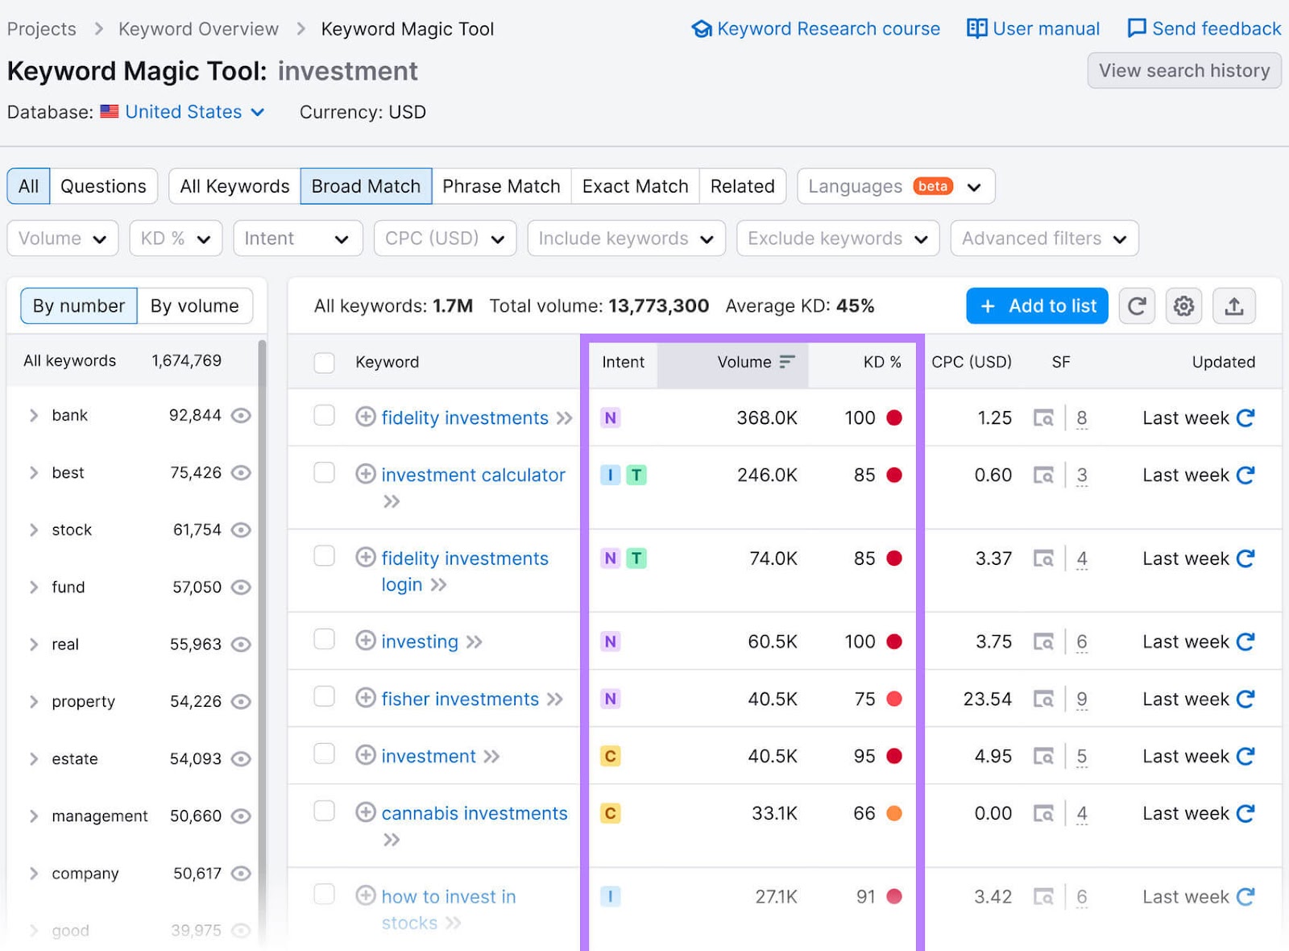Image resolution: width=1289 pixels, height=951 pixels.
Task: Add "fidelity investments" via its plus icon
Action: pos(367,417)
